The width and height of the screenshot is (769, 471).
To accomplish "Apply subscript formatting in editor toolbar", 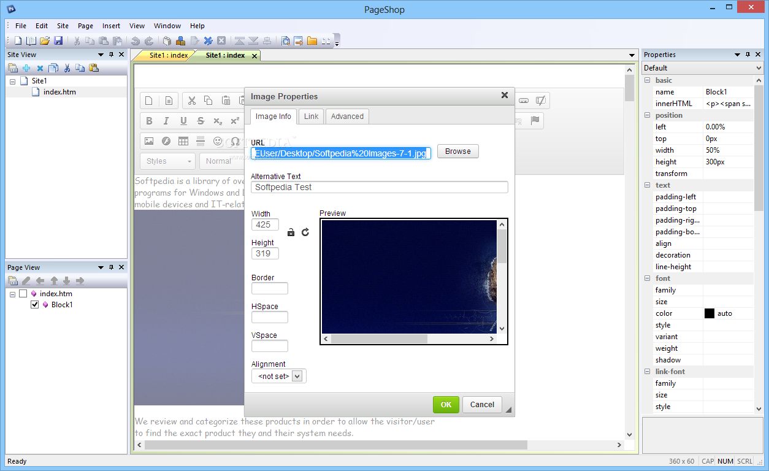I will point(218,121).
